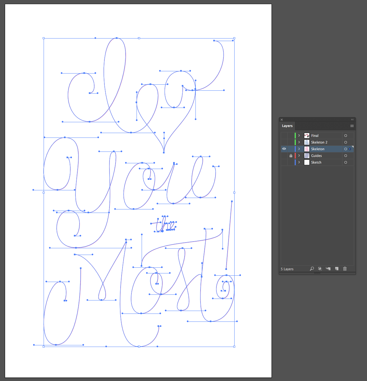This screenshot has height=381, width=367.
Task: Show the Skeleton 2 layer via visibility box
Action: point(284,142)
